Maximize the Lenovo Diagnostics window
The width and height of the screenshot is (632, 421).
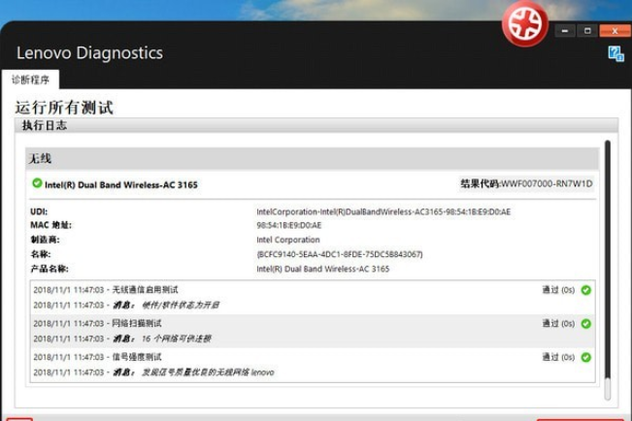coord(587,31)
